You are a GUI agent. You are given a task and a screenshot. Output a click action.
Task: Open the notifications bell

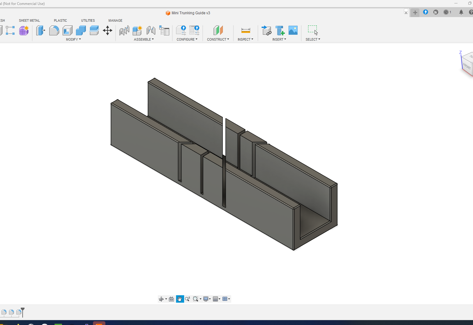tap(461, 12)
